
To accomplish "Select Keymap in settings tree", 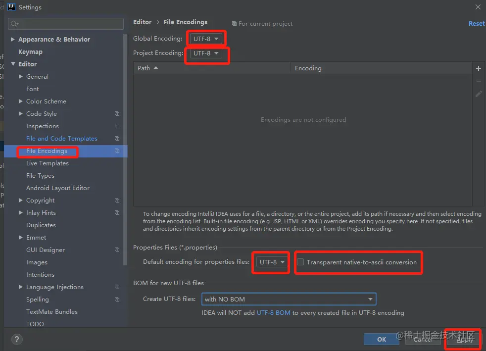I will 30,52.
